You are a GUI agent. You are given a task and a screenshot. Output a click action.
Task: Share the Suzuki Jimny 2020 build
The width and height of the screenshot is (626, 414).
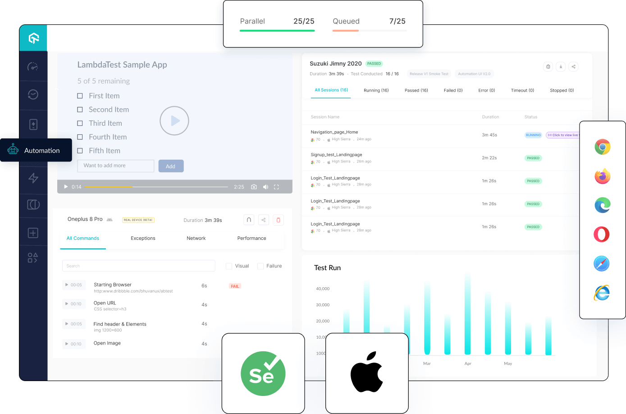pyautogui.click(x=573, y=67)
